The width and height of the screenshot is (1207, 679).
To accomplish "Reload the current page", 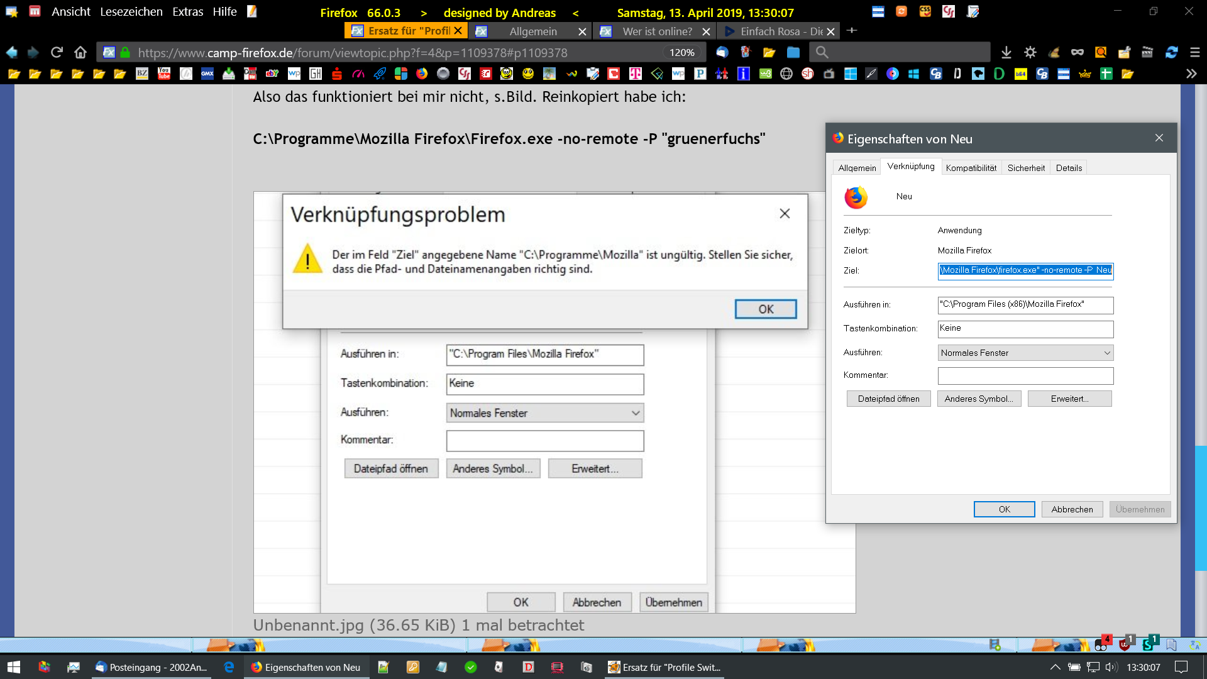I will coord(57,52).
